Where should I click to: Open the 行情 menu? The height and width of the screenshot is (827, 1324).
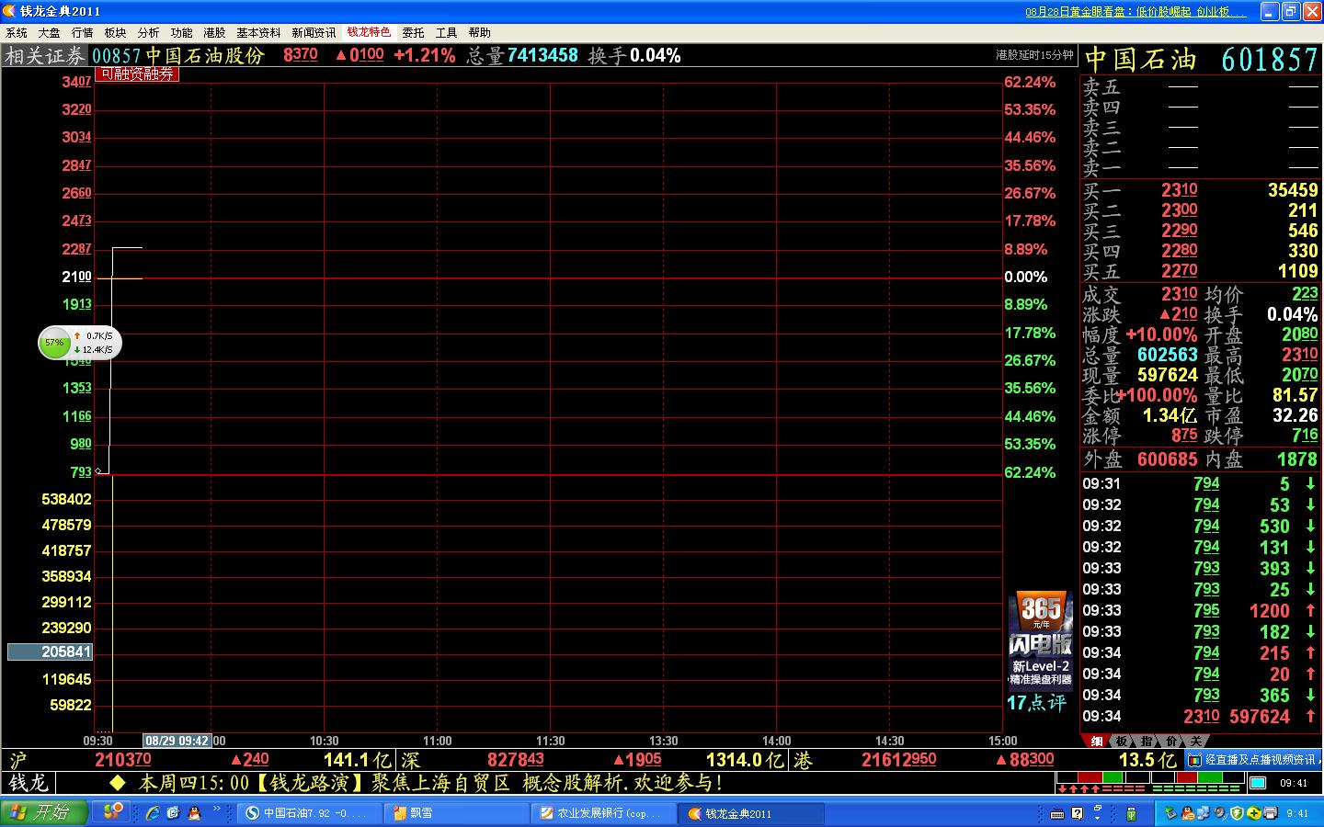pos(83,32)
